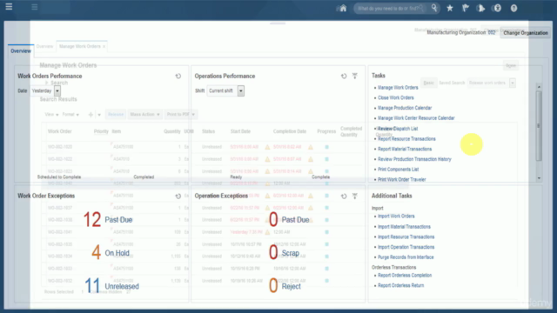The image size is (557, 313).
Task: Refresh Work Order Exceptions panel
Action: pos(178,196)
